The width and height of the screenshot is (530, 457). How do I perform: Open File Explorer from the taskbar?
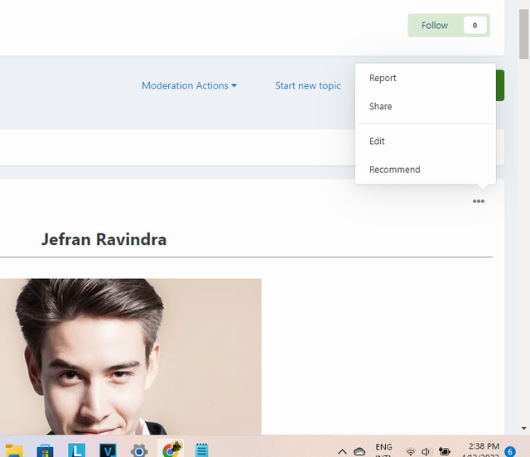(x=14, y=451)
